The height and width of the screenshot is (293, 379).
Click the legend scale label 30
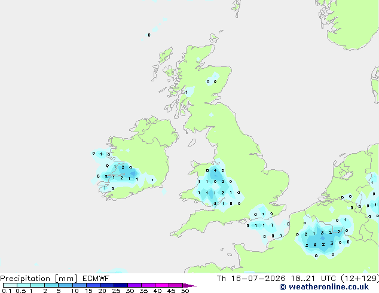tap(130, 291)
